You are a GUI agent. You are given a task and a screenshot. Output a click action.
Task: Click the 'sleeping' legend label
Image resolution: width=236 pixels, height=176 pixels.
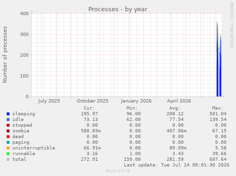coord(24,114)
